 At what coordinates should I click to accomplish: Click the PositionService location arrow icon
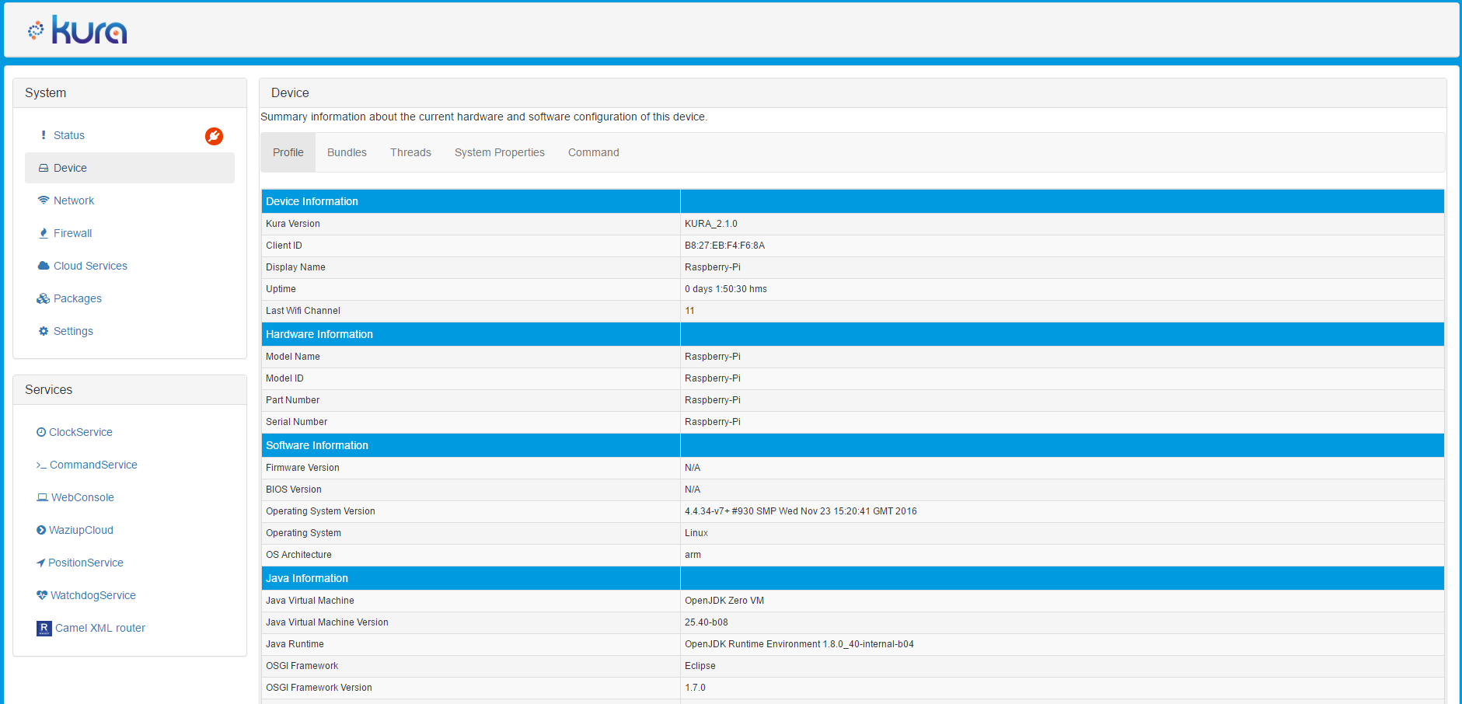click(x=41, y=563)
